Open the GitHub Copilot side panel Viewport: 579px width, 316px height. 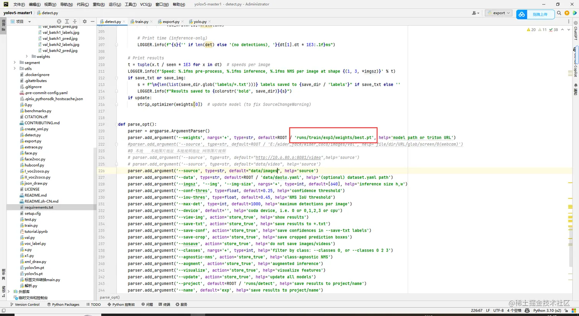[x=576, y=62]
